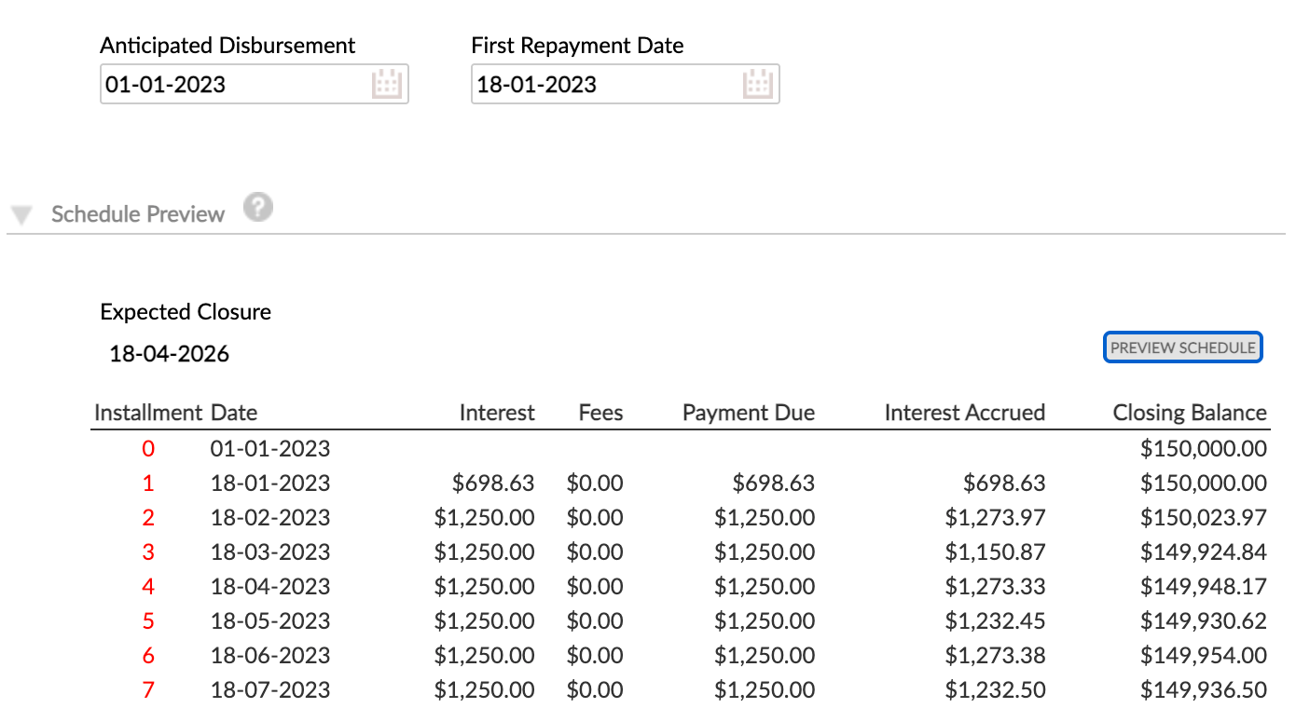Click the Preview Schedule button
Viewport: 1296px width, 708px height.
pyautogui.click(x=1182, y=347)
